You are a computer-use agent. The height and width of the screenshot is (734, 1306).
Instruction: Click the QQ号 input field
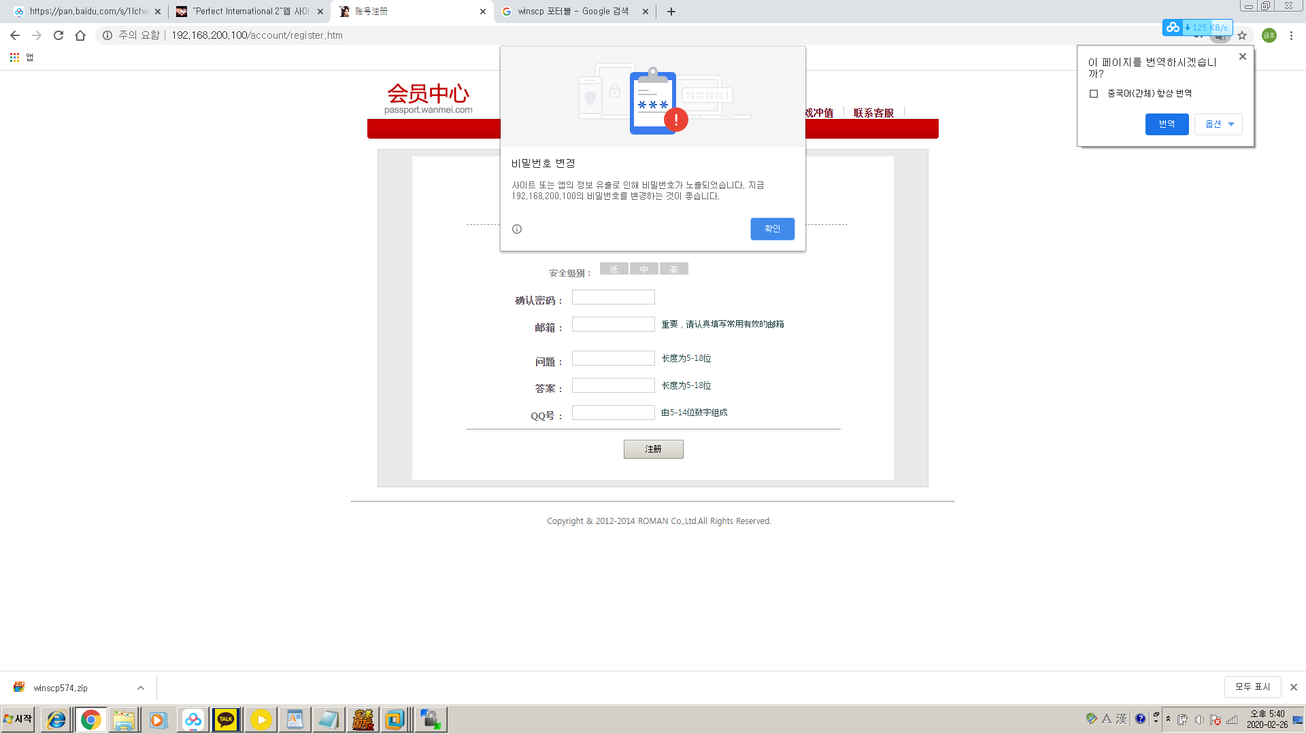pyautogui.click(x=612, y=412)
